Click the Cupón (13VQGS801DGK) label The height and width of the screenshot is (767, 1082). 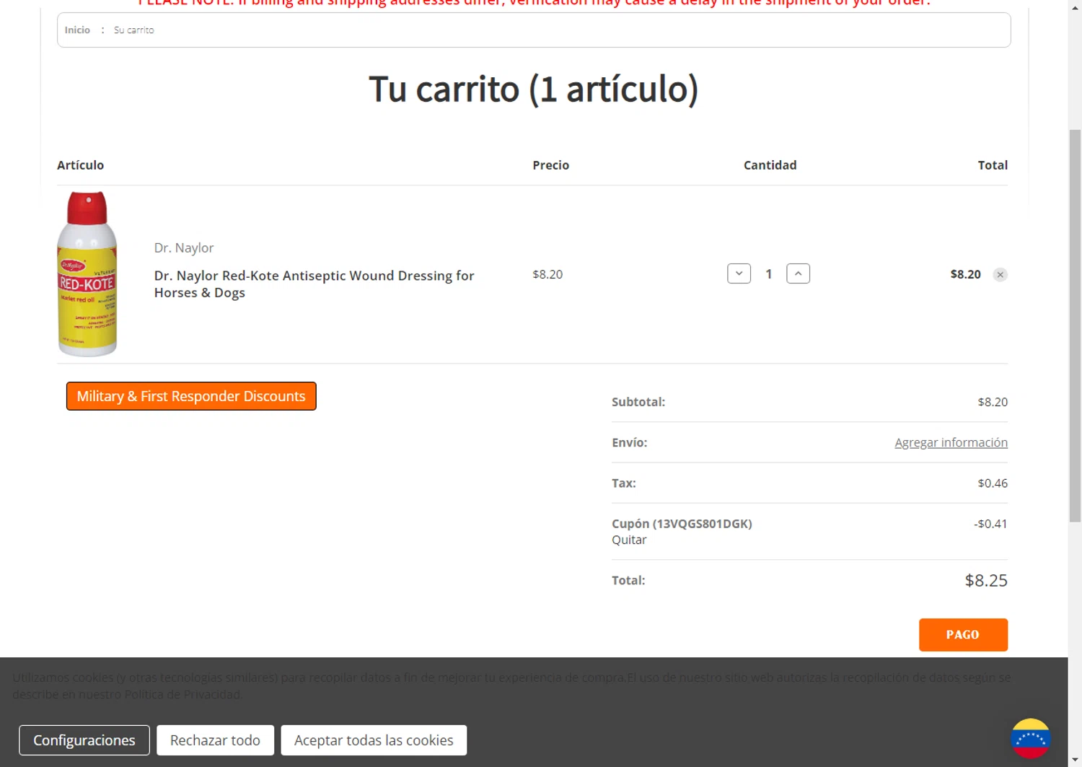point(682,524)
